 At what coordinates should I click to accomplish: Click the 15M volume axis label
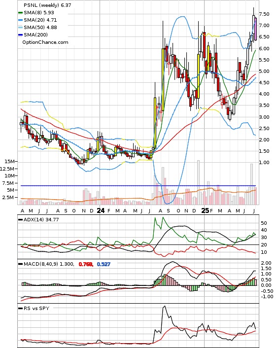click(9, 161)
